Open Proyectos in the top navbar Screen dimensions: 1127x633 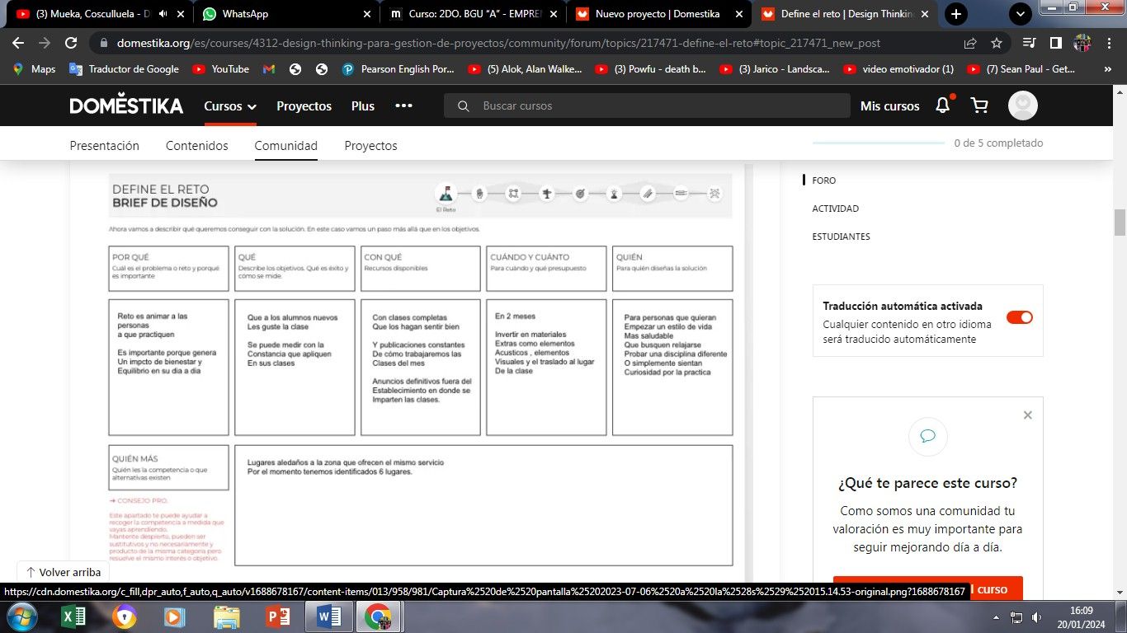[304, 105]
